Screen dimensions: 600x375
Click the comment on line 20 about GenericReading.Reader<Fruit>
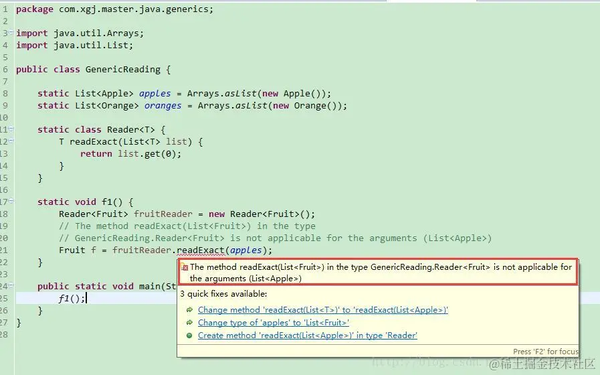(275, 238)
